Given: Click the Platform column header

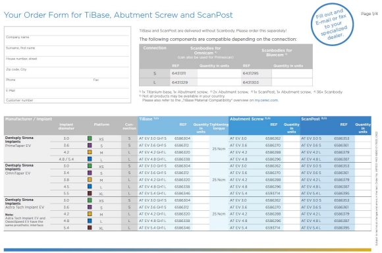Looking at the screenshot, I should tap(101, 125).
